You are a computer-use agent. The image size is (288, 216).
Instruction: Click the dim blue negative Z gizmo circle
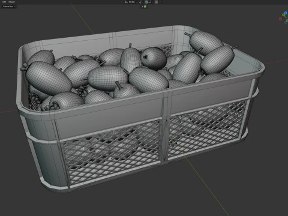[x=286, y=23]
